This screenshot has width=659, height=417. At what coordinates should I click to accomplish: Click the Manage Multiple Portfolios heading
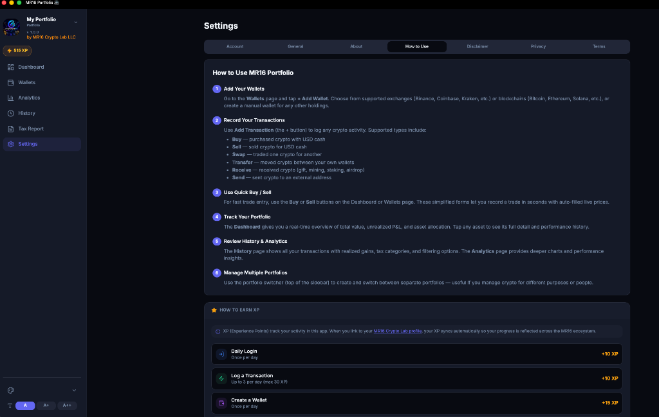click(255, 272)
